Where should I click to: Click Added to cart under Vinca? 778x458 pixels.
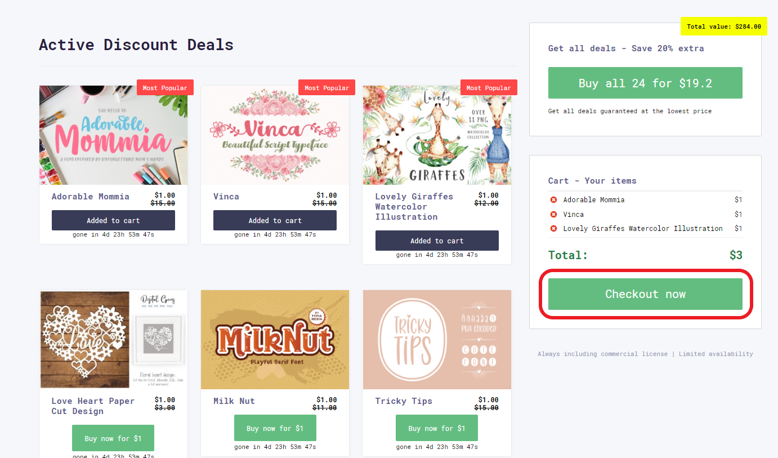[x=275, y=220]
